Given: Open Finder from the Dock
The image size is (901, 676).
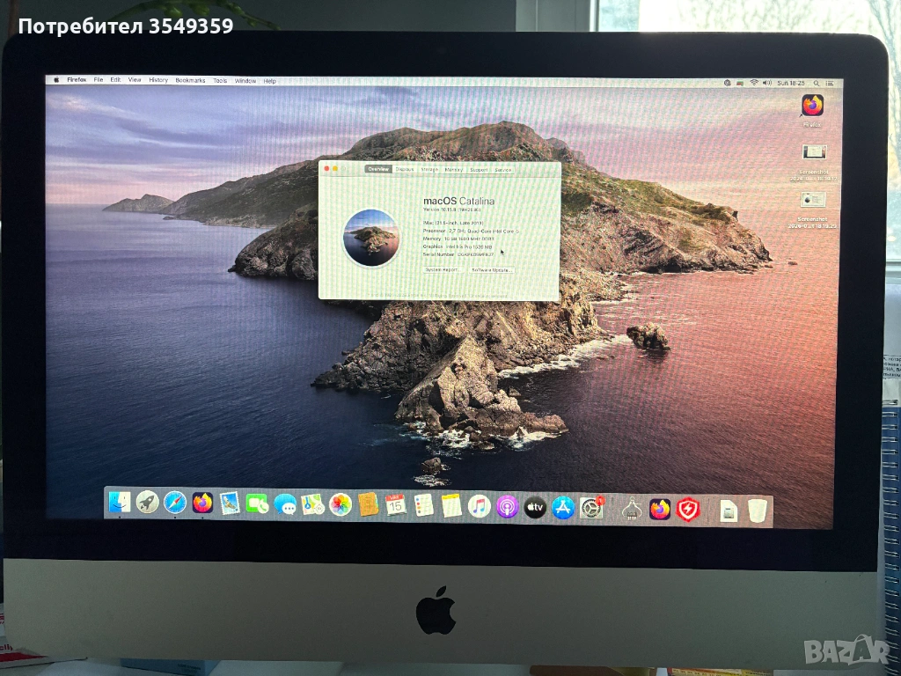Looking at the screenshot, I should 120,503.
